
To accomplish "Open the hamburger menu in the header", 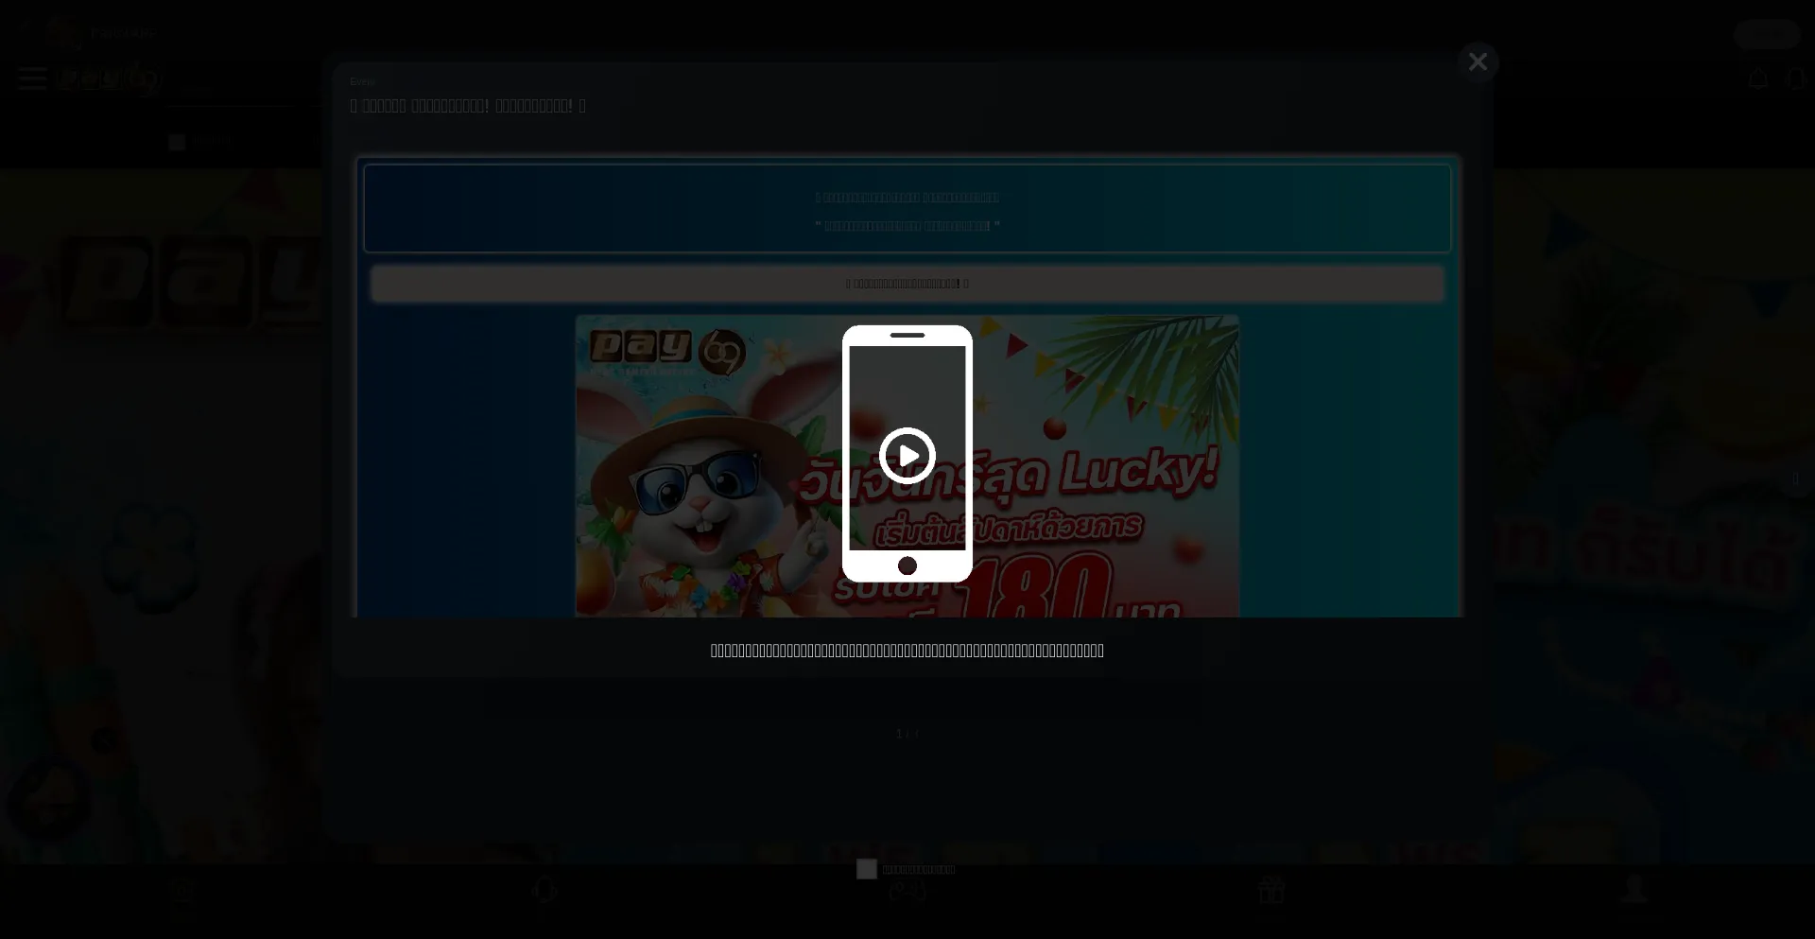I will [31, 78].
